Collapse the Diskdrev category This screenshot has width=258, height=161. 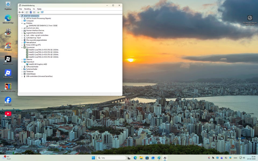point(22,23)
